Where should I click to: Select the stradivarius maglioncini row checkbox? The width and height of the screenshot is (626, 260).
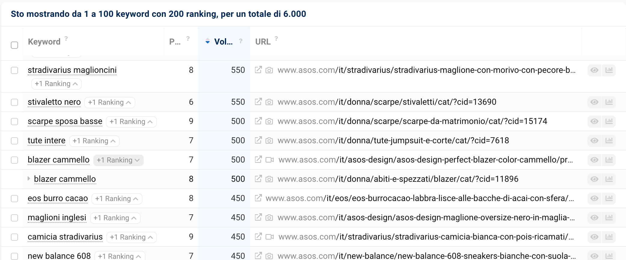pyautogui.click(x=14, y=70)
